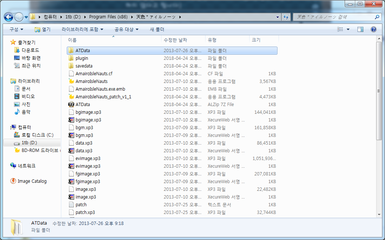The image size is (385, 240).
Task: Select the 86,451KB data.xp3 file
Action: point(172,143)
